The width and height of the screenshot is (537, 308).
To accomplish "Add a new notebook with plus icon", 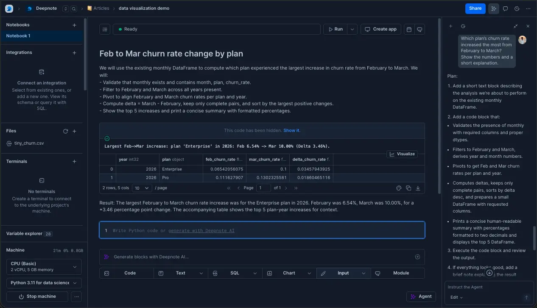I will [x=74, y=25].
